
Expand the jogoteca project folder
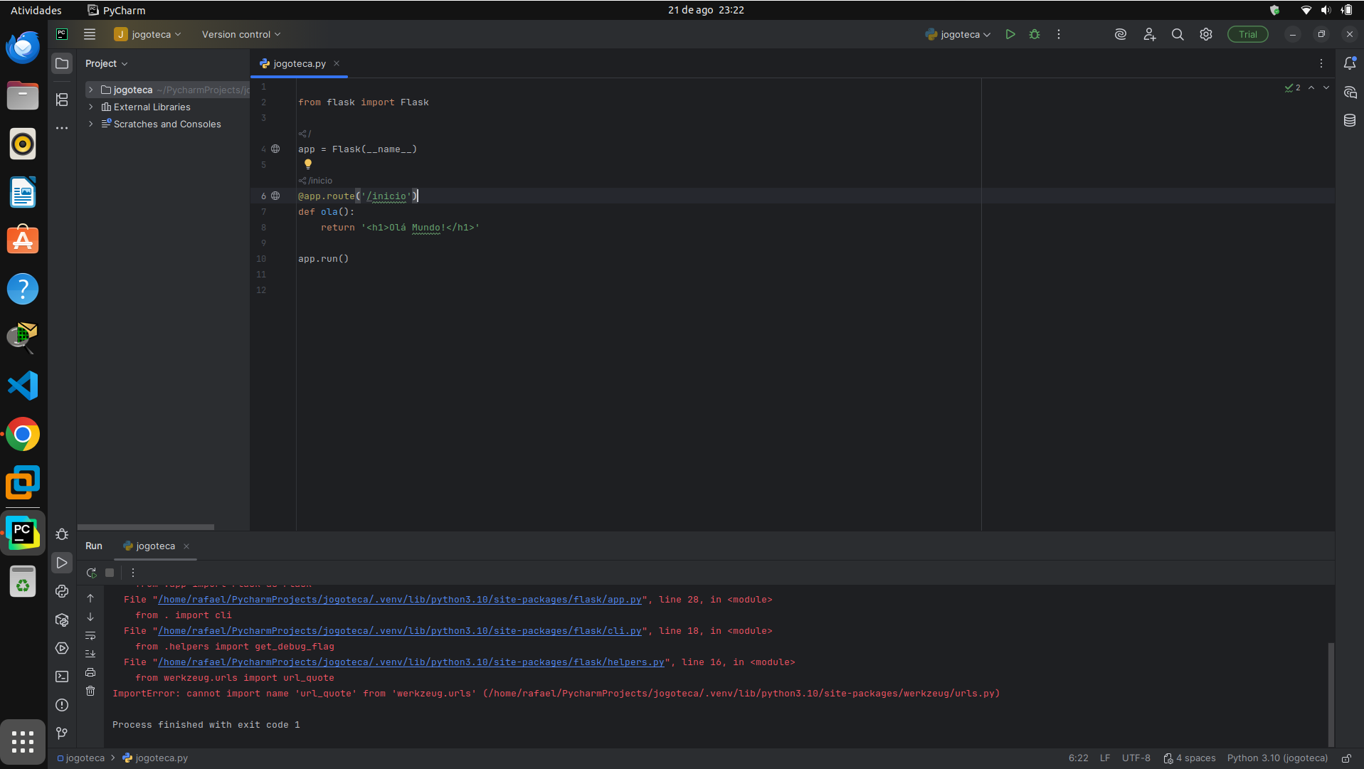(x=91, y=90)
